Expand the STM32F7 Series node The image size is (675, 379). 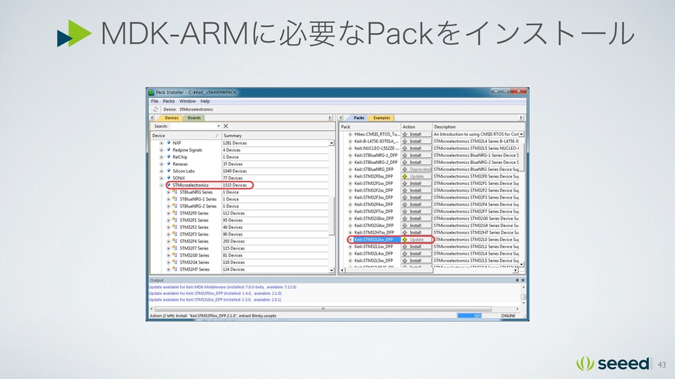(x=168, y=248)
